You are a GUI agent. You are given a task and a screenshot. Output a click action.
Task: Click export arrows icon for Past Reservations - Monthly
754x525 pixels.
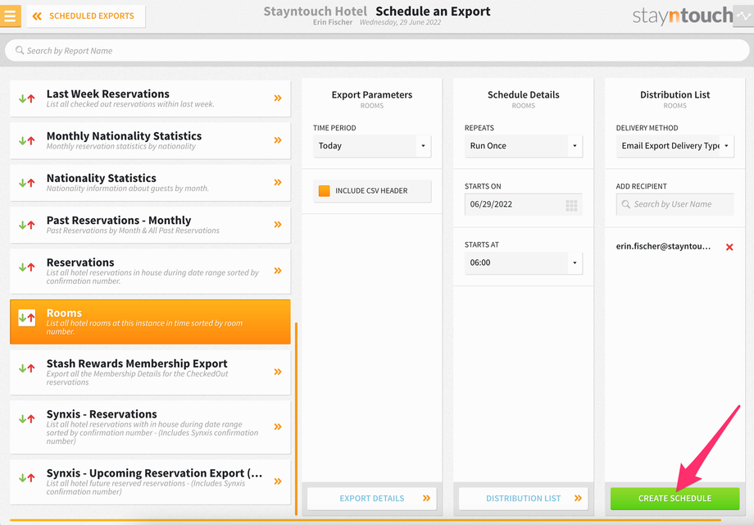pos(26,225)
